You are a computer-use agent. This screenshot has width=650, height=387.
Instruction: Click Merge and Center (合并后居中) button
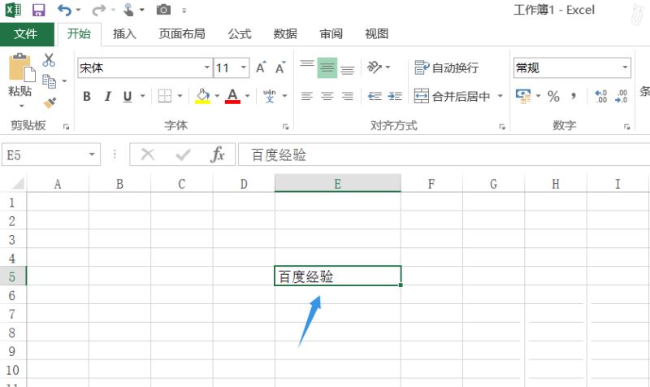pyautogui.click(x=453, y=96)
